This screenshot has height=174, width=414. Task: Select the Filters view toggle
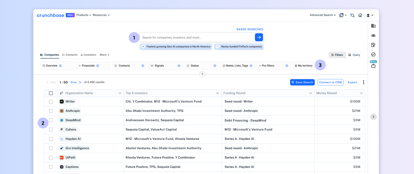(x=337, y=55)
